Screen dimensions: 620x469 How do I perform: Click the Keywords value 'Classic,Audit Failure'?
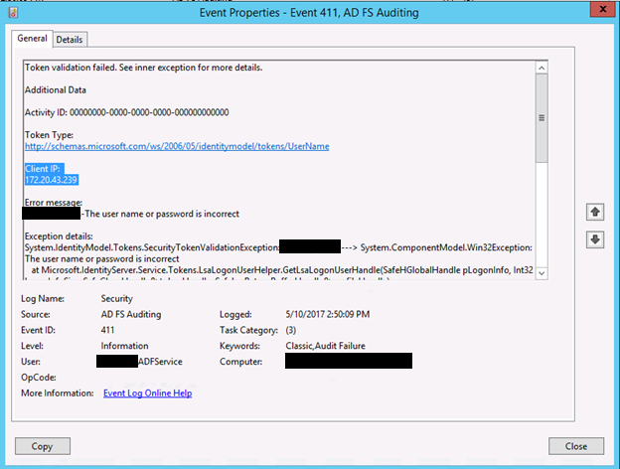point(326,346)
